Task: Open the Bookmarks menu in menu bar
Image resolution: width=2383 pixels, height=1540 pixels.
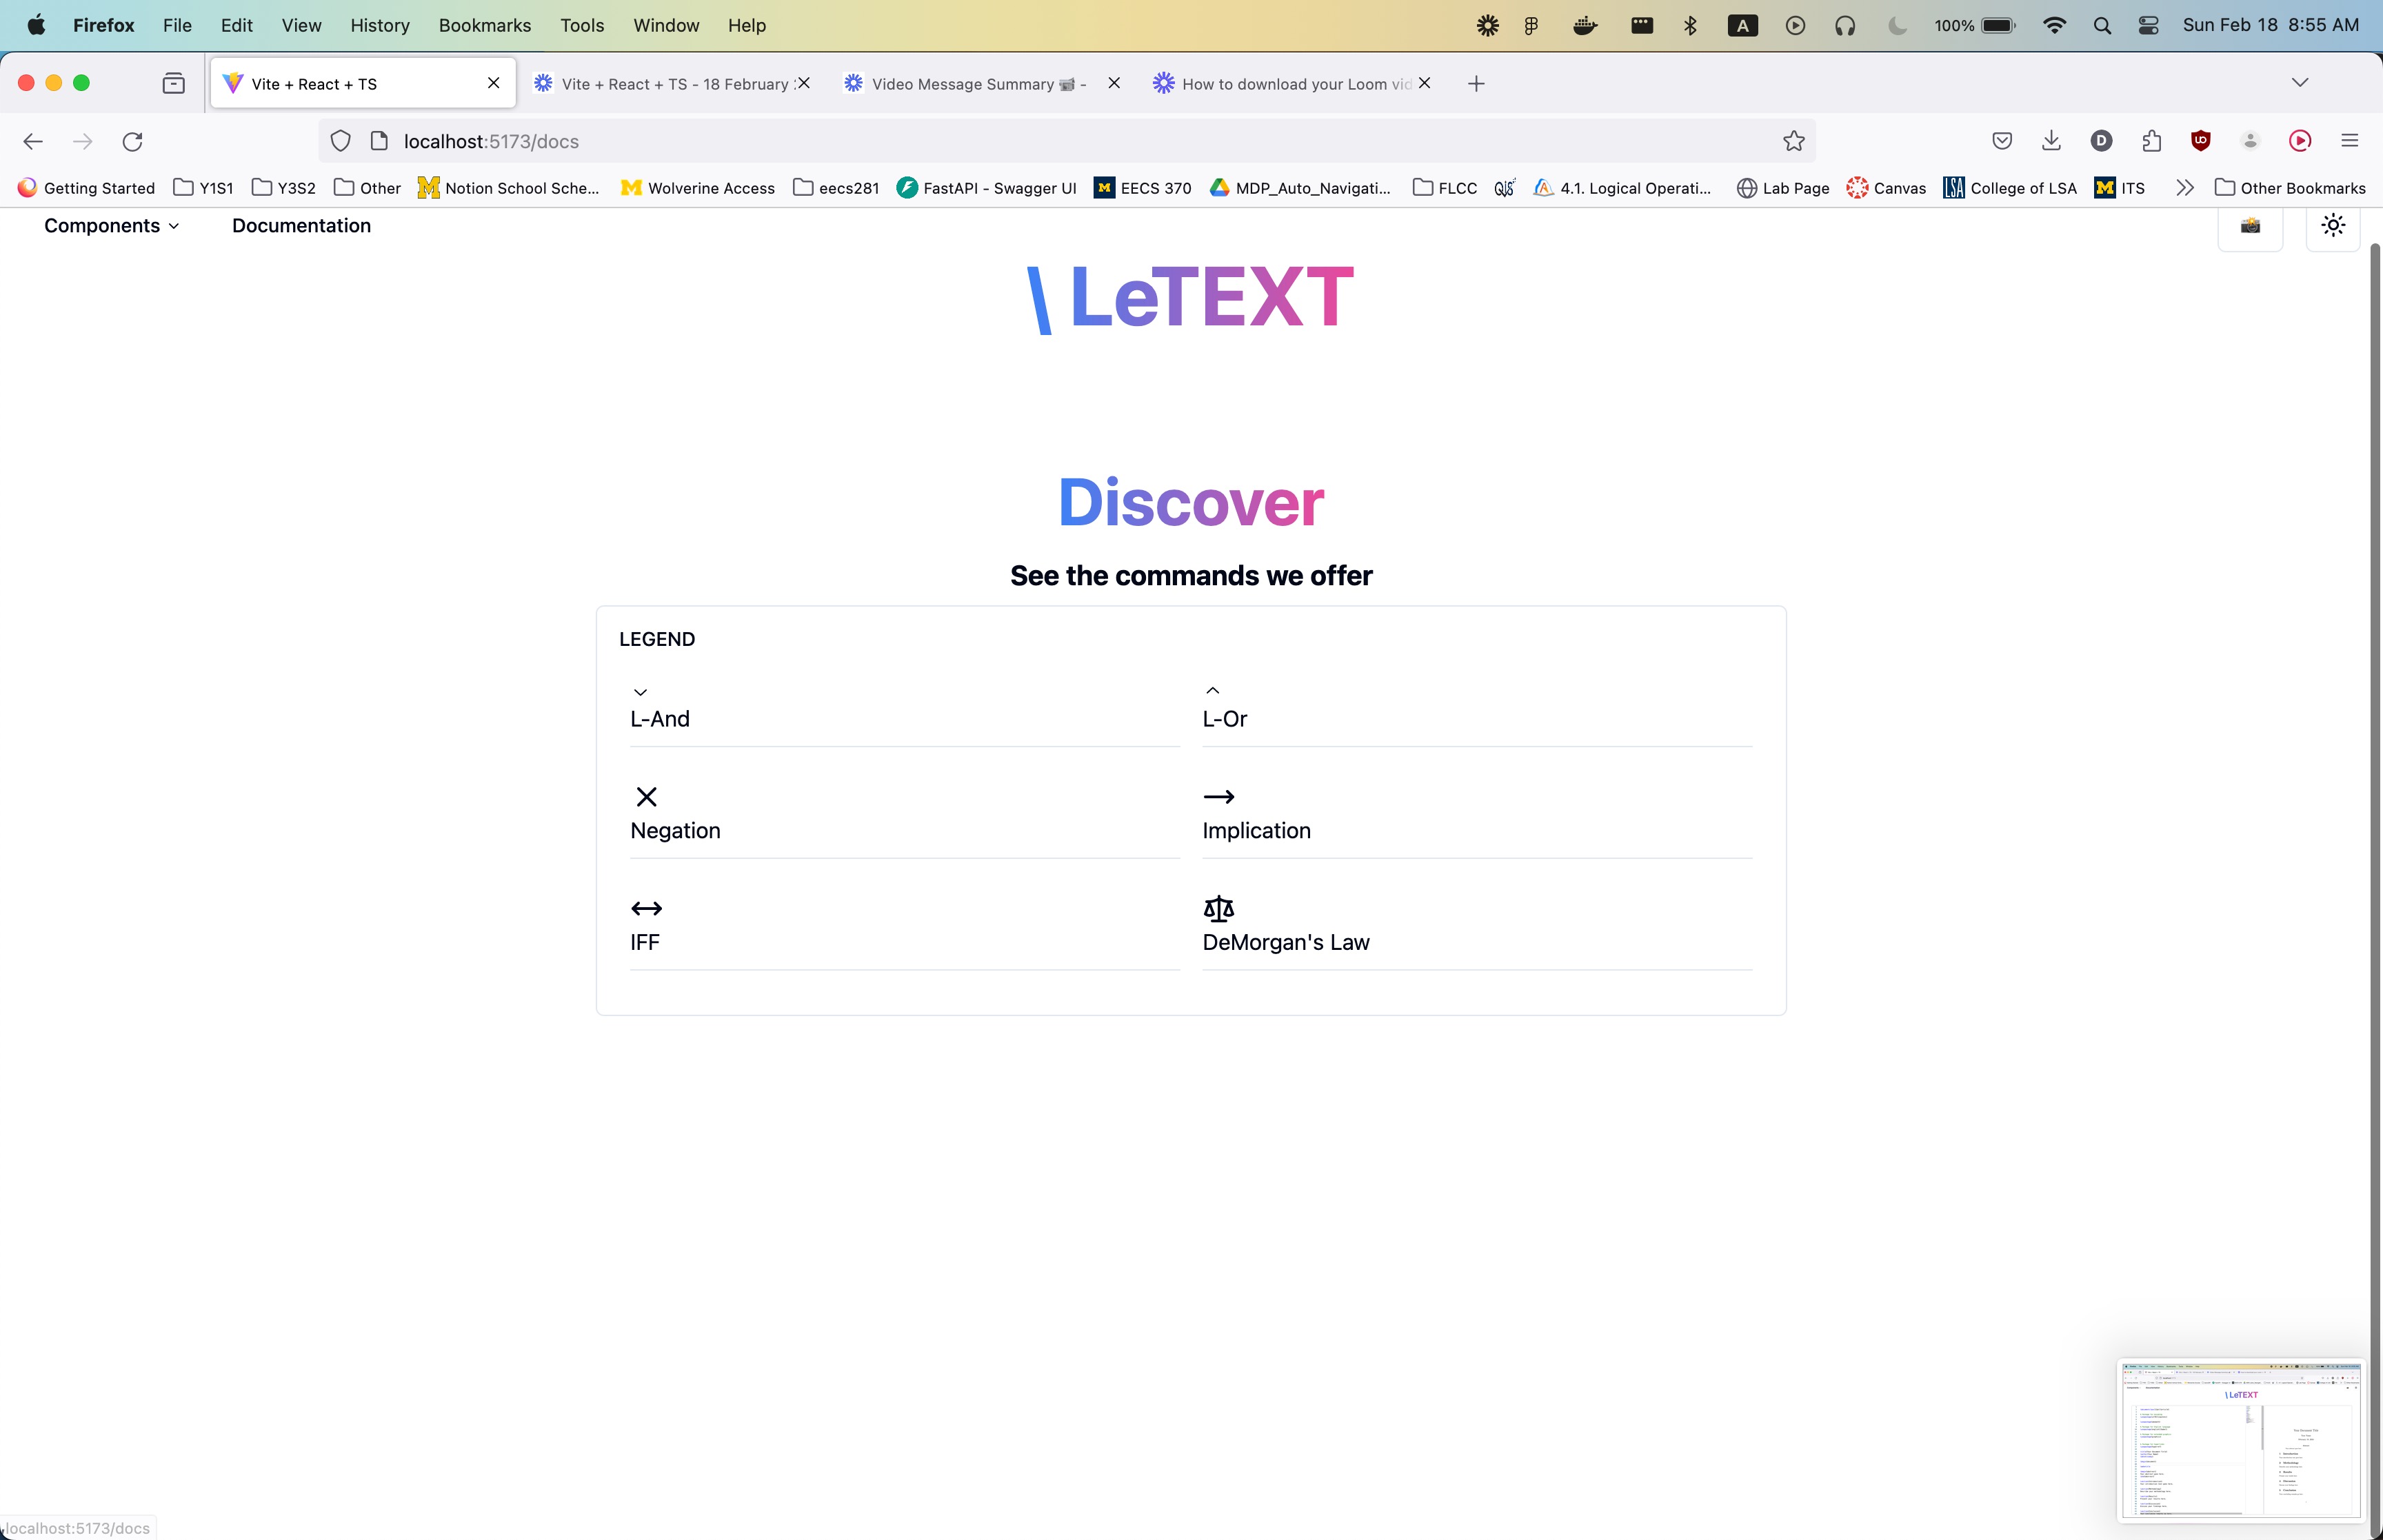Action: click(484, 25)
